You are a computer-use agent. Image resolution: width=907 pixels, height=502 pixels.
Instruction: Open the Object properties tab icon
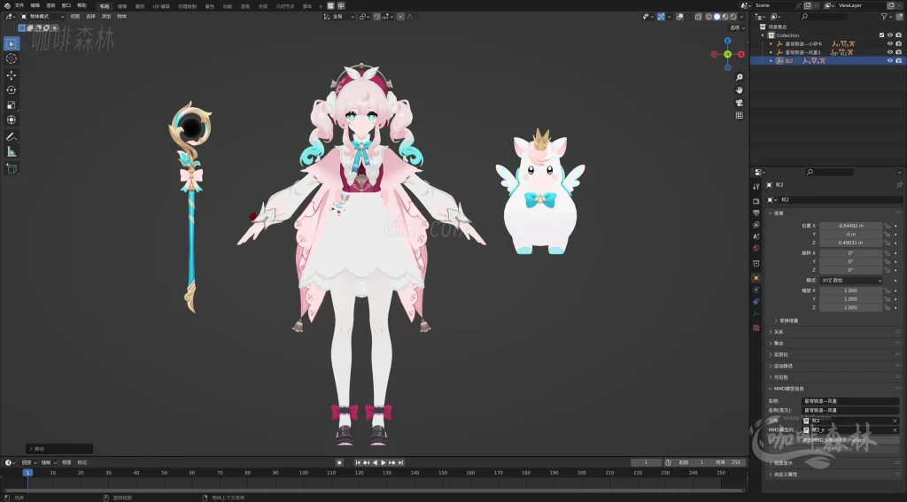click(x=756, y=278)
